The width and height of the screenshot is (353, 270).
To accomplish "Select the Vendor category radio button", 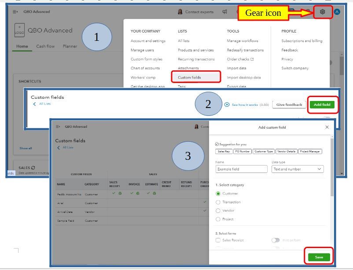I will point(218,211).
